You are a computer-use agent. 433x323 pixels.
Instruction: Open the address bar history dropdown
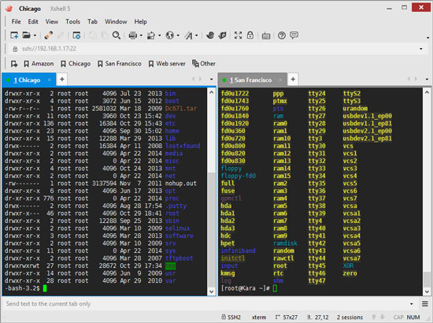pos(421,49)
